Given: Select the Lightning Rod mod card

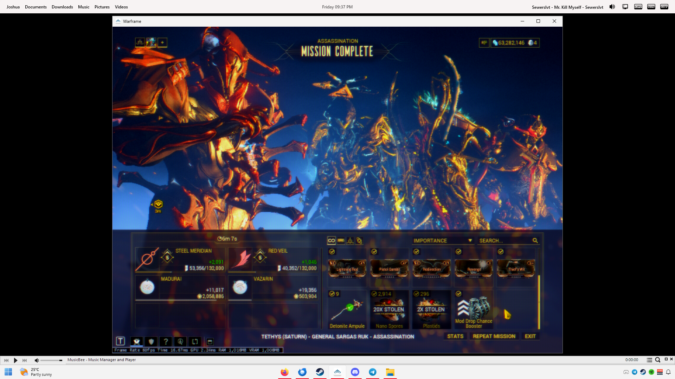Looking at the screenshot, I should pyautogui.click(x=347, y=269).
